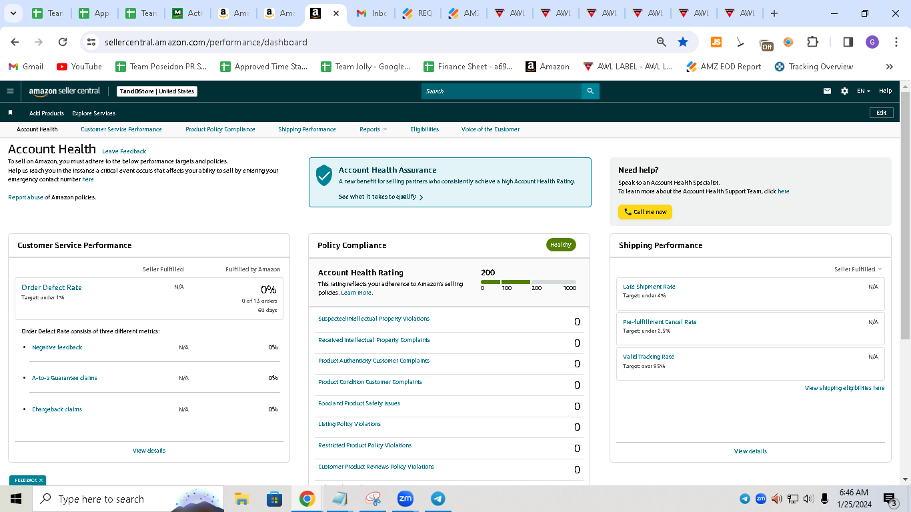This screenshot has height=512, width=911.
Task: Open the Chrome tab search dropdown arrow
Action: click(14, 13)
